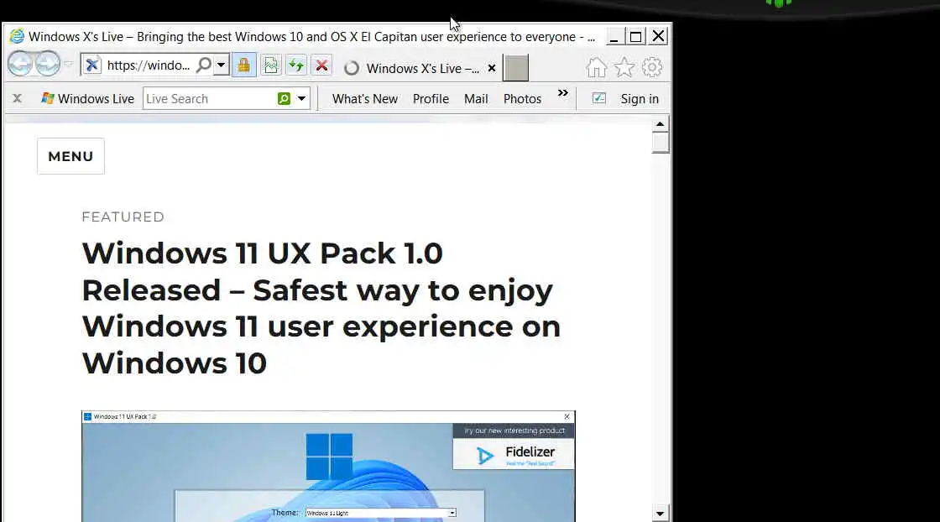Click the checkmark form icon near Sign in
Viewport: 940px width, 522px height.
[x=599, y=98]
